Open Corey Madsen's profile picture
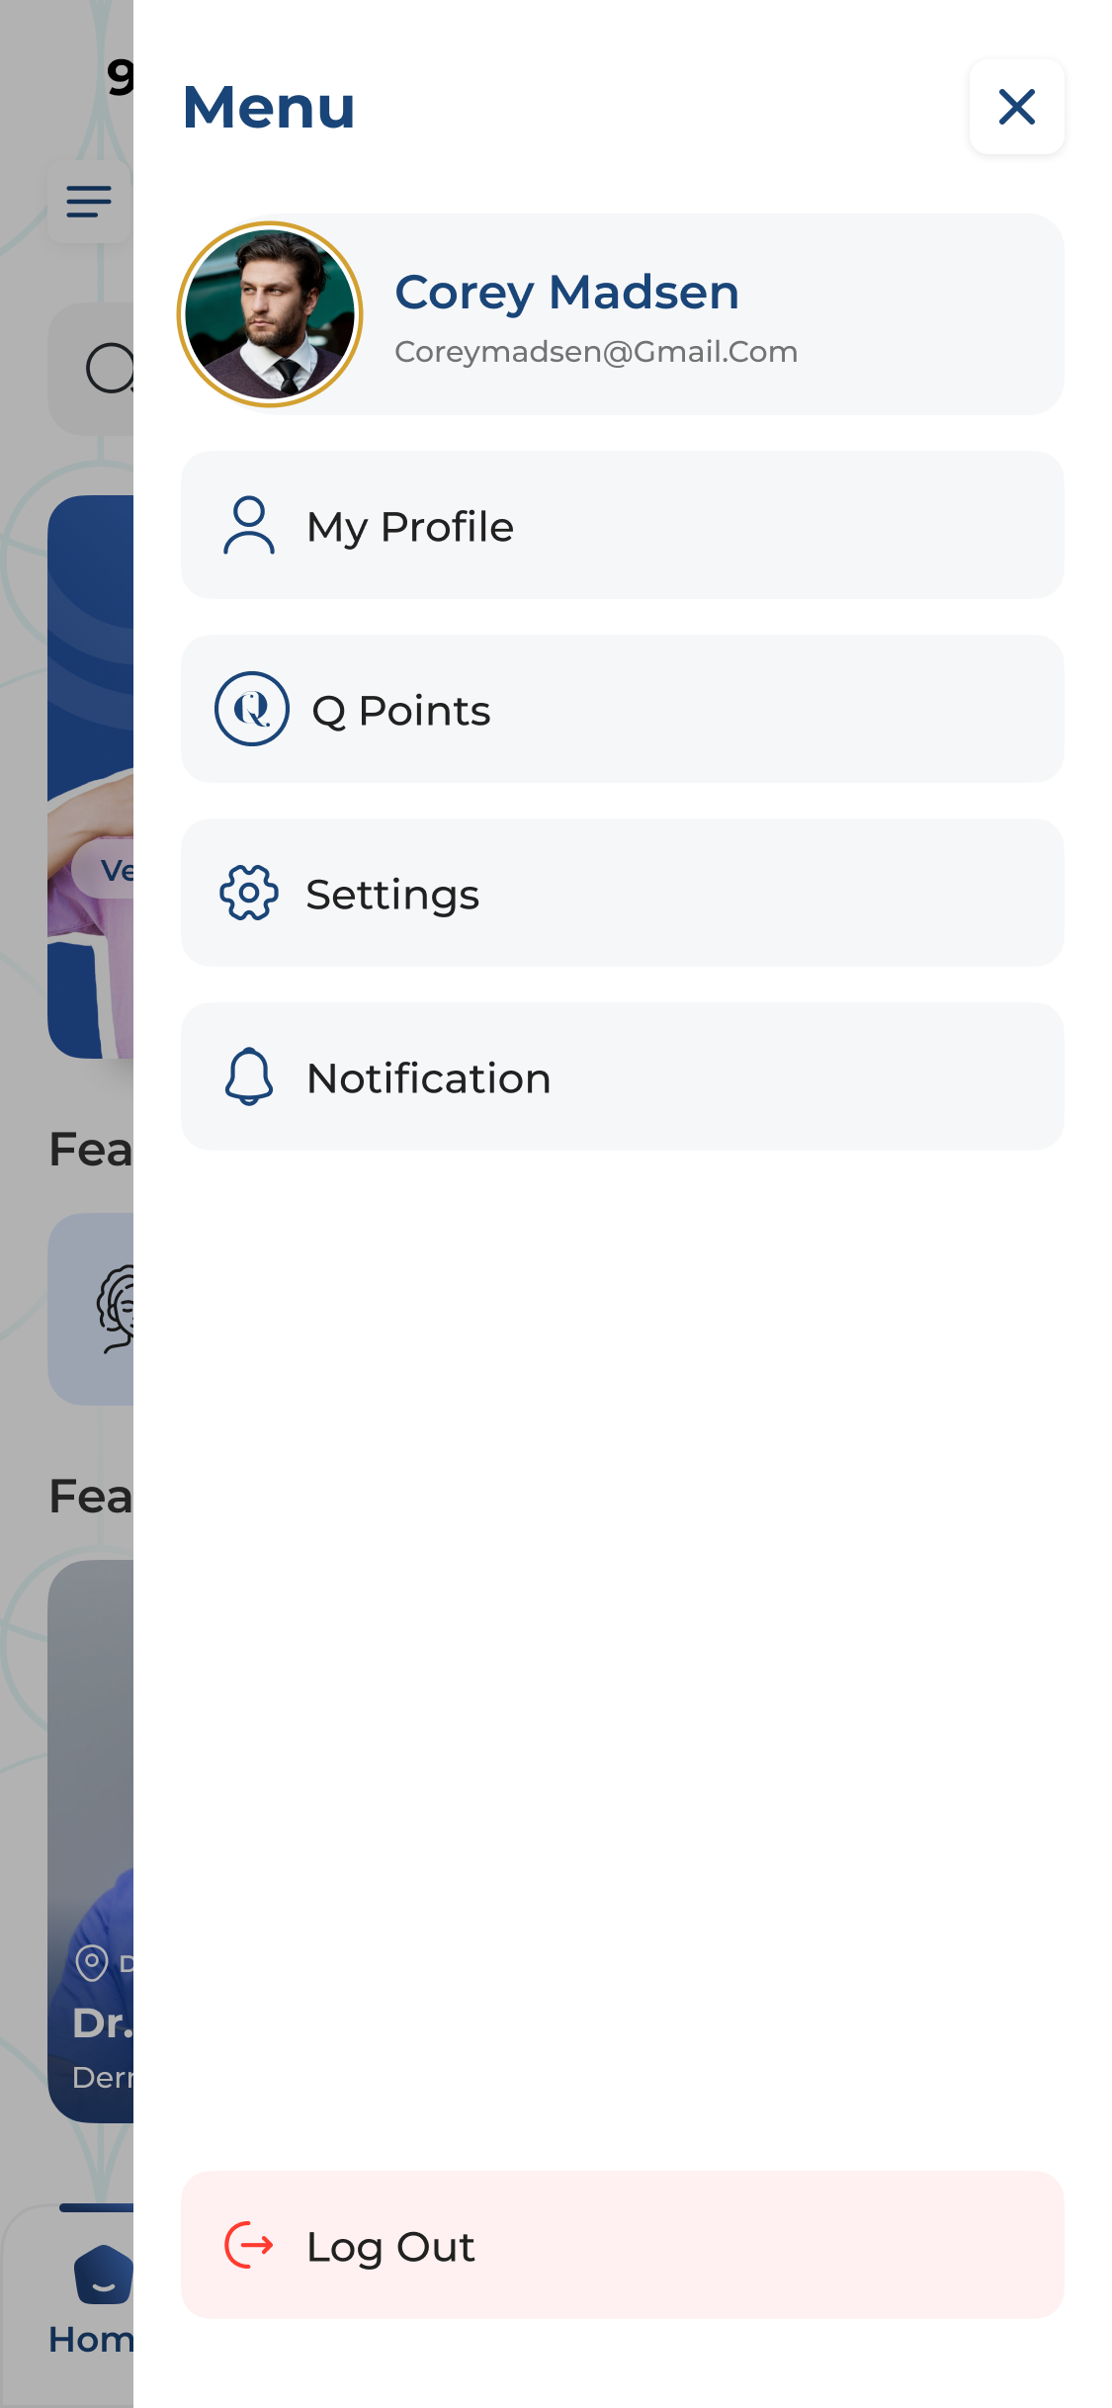The height and width of the screenshot is (2408, 1112). coord(270,314)
